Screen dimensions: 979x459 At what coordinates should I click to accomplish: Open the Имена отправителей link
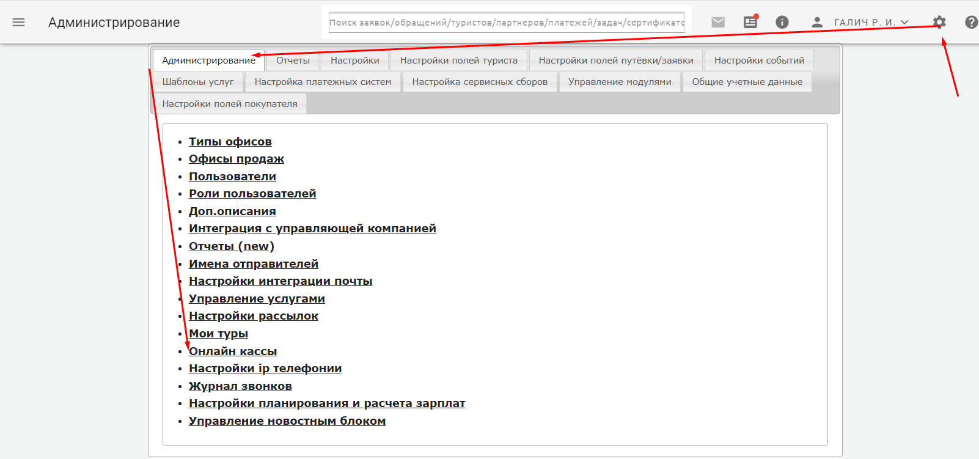pyautogui.click(x=254, y=264)
